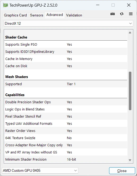Open the AMD Custom GPU 0405 selector

(x=40, y=171)
